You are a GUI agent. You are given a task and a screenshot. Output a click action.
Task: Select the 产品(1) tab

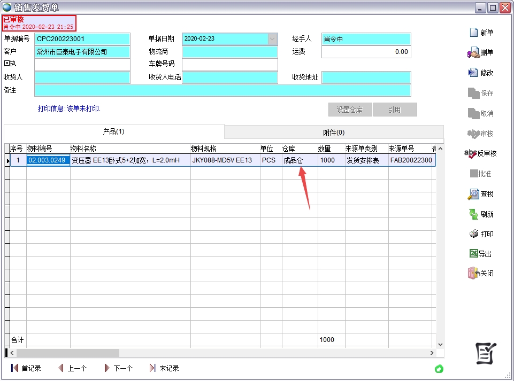113,131
